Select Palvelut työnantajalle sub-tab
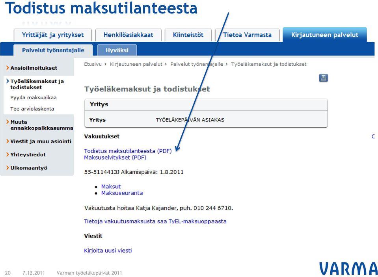The image size is (378, 277). [53, 50]
